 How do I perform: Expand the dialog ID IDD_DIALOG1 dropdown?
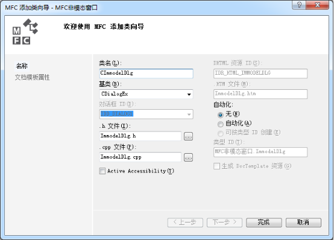tap(189, 115)
